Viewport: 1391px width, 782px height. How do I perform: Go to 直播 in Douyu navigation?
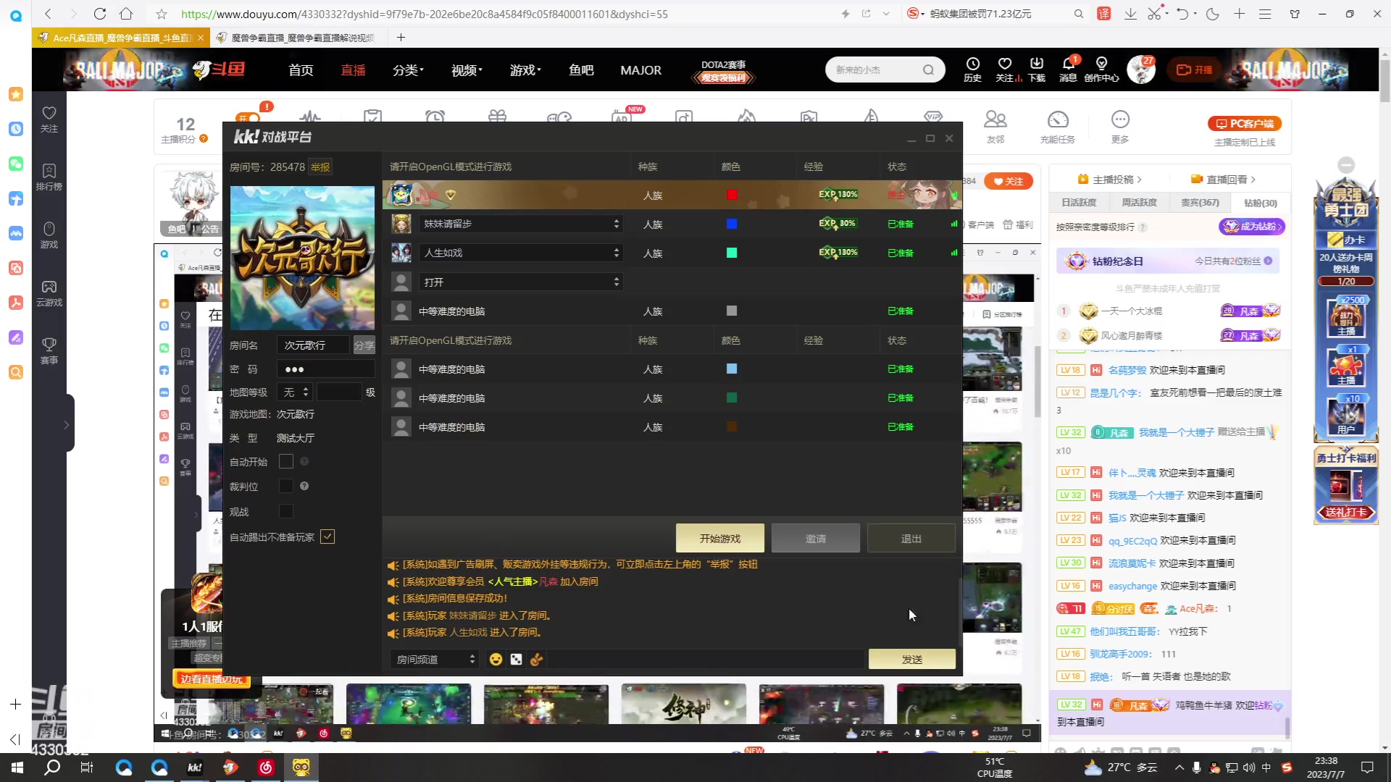[x=353, y=70]
